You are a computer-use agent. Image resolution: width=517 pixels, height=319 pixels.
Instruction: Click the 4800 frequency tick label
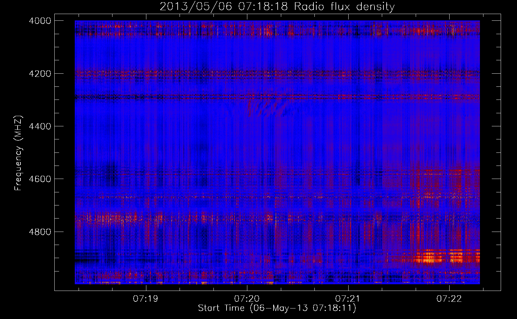pos(40,232)
